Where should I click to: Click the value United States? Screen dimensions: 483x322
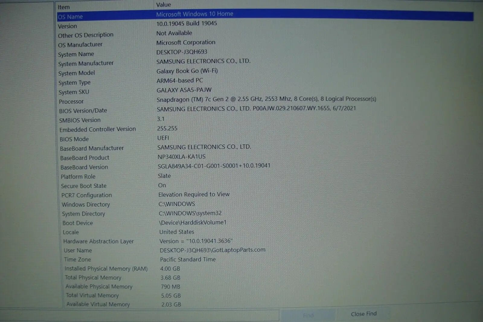[177, 232]
